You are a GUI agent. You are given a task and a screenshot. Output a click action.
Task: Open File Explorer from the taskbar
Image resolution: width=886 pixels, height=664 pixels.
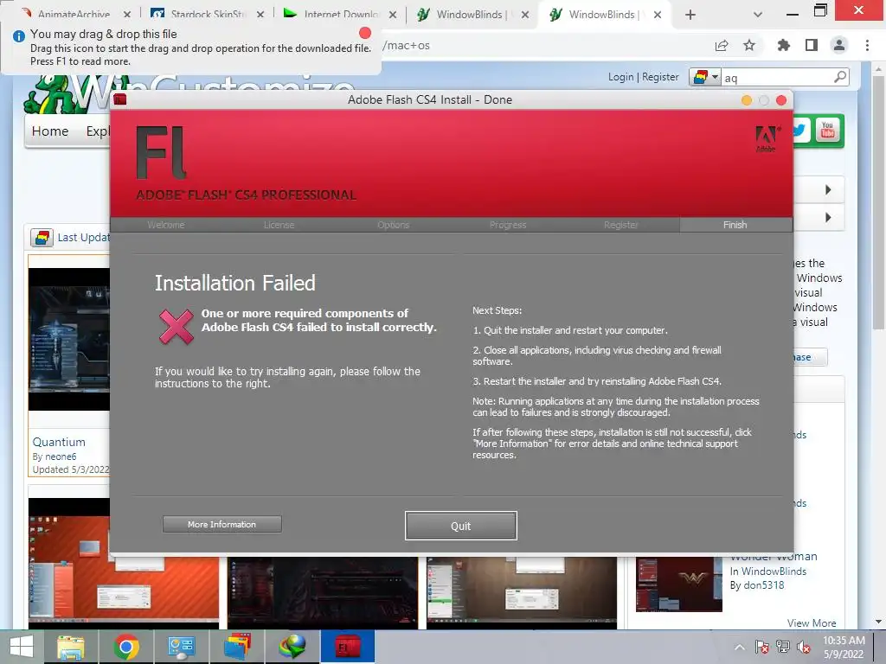click(71, 647)
